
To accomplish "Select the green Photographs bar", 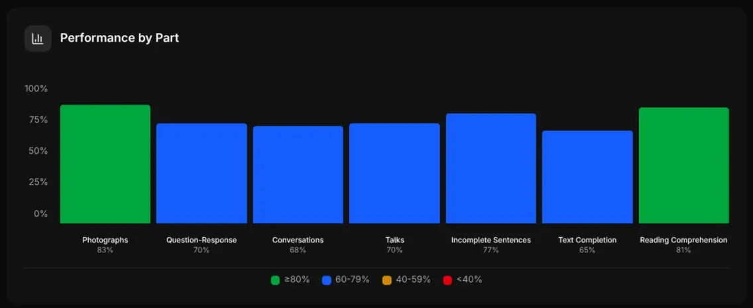I will pos(105,164).
